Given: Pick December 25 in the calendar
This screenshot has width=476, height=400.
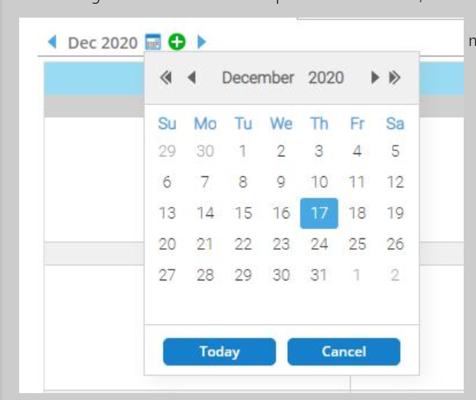Looking at the screenshot, I should coord(357,244).
